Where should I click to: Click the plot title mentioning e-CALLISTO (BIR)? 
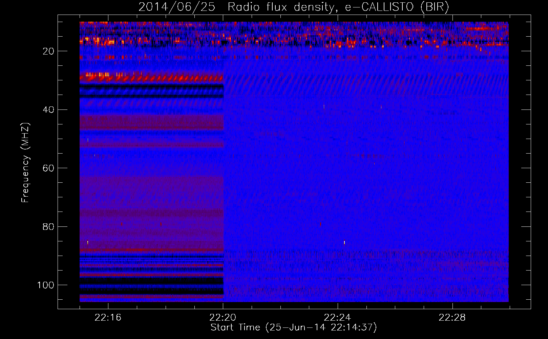click(294, 7)
